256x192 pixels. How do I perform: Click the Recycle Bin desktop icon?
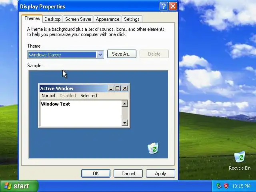pos(240,157)
